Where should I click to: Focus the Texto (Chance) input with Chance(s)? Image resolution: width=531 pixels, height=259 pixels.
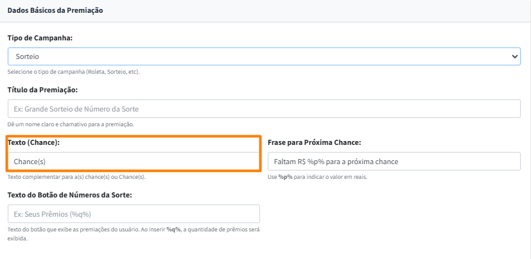point(133,162)
